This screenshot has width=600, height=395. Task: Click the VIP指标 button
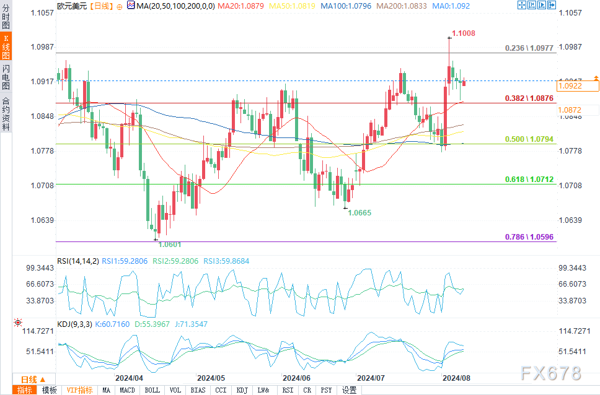(79, 390)
